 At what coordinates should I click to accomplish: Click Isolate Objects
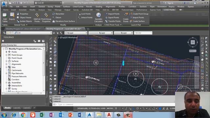[x=24, y=21]
